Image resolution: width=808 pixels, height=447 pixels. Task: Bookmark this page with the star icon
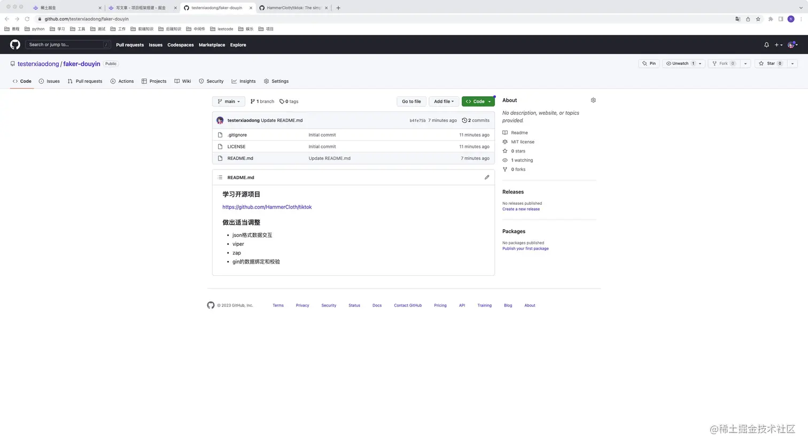758,19
